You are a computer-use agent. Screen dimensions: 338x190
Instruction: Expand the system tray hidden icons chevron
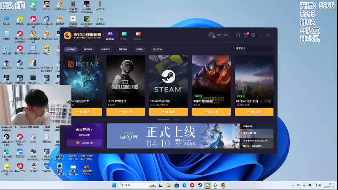293,185
